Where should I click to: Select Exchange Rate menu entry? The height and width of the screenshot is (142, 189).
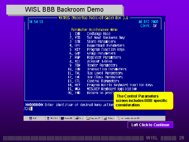pos(99,33)
